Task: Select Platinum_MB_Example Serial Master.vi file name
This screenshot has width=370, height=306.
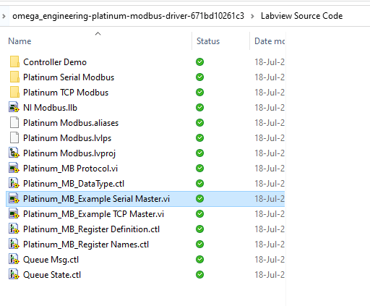Action: pos(96,199)
